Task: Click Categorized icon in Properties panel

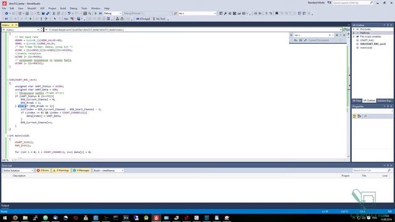Action: [354, 116]
